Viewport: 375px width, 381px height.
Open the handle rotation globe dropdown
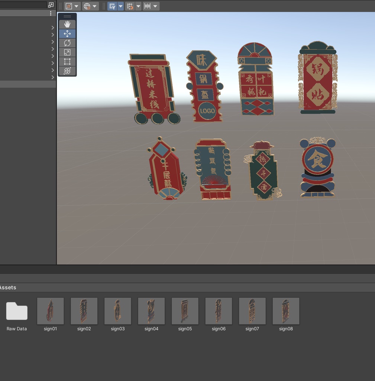point(95,6)
